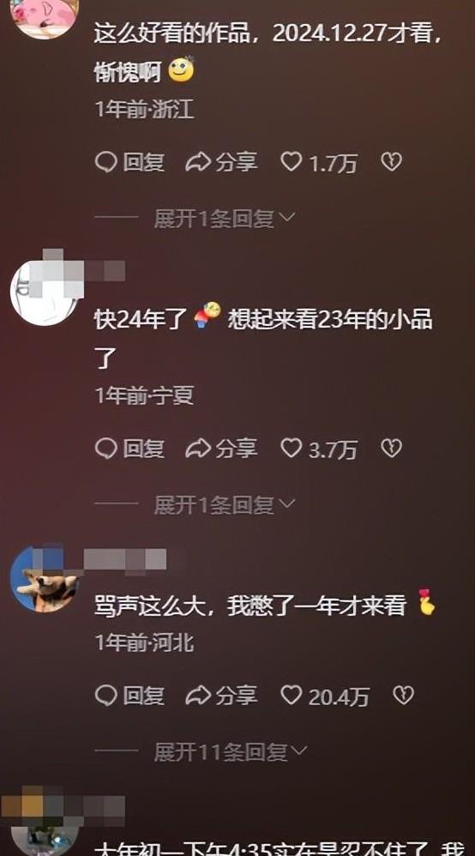Expand 展开11条回复 under the 河北 comment
The image size is (475, 856).
(x=231, y=753)
